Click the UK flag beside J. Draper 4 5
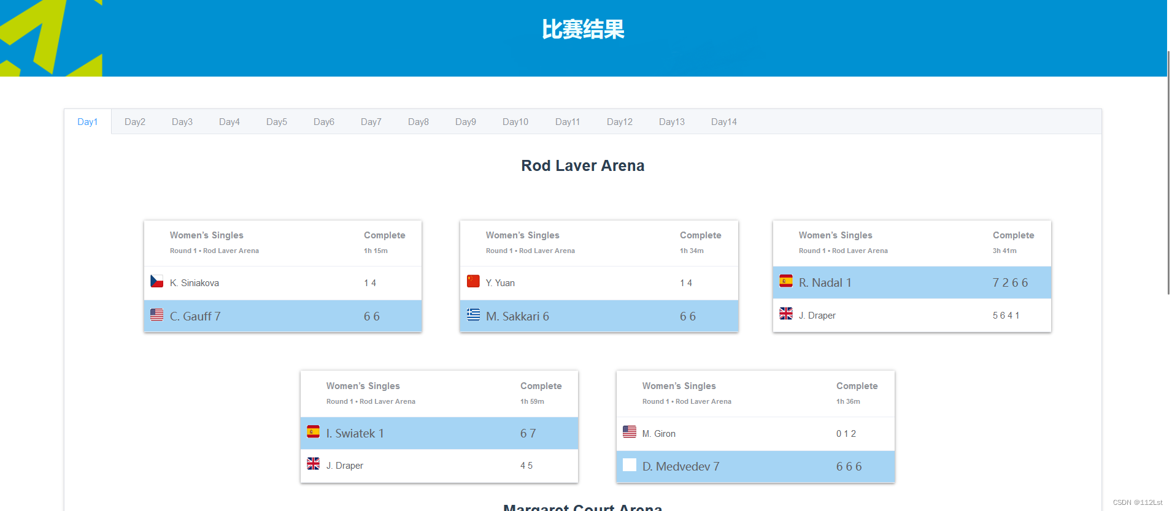Viewport: 1172px width, 511px height. [314, 464]
